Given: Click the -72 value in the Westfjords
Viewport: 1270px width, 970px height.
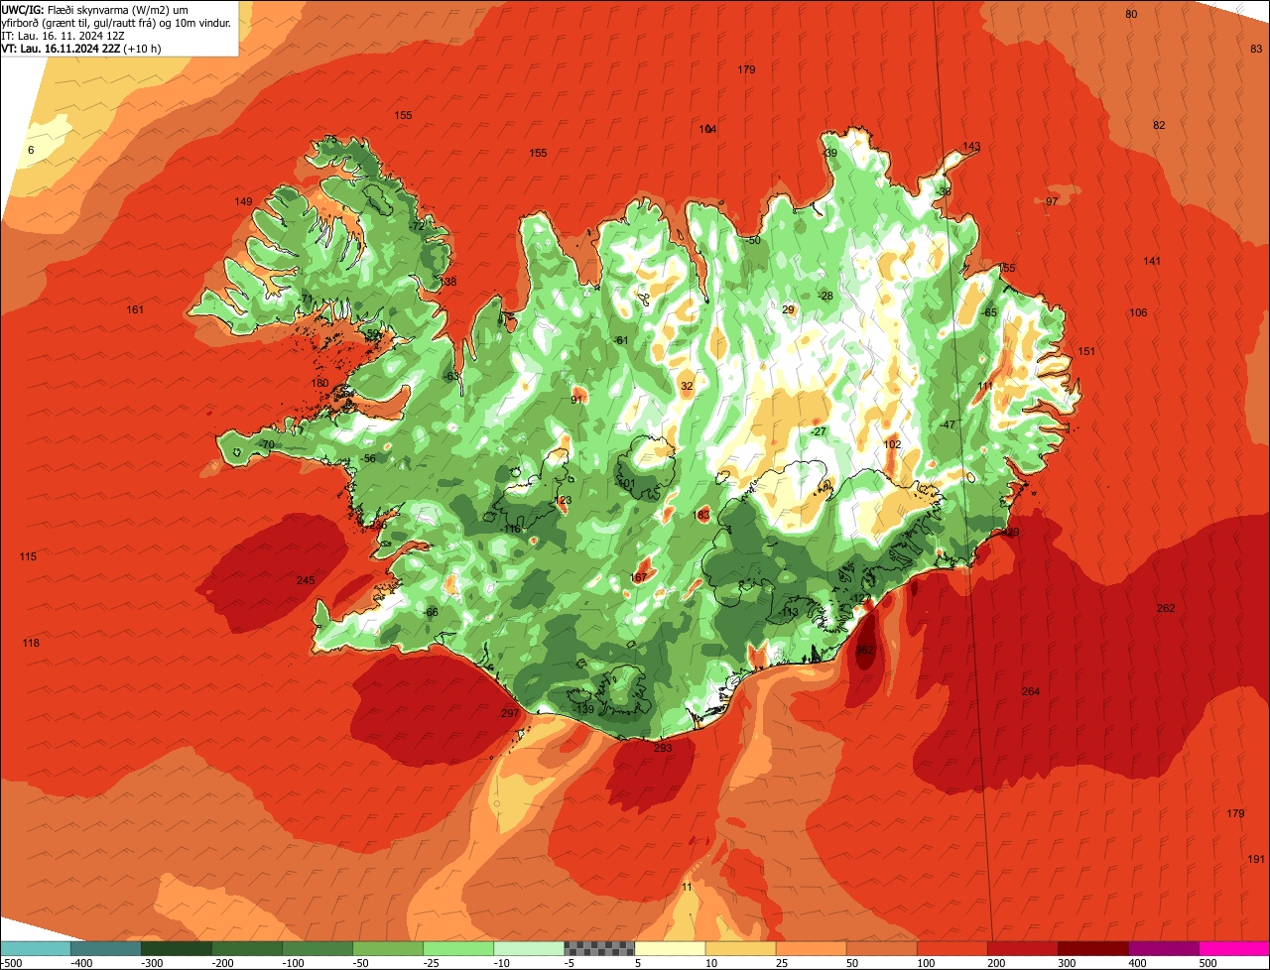Looking at the screenshot, I should [x=417, y=226].
